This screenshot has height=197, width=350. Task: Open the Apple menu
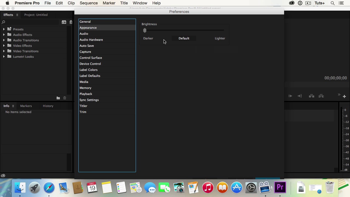point(7,3)
